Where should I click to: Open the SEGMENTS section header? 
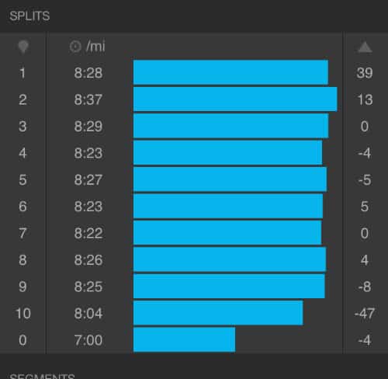pyautogui.click(x=42, y=376)
